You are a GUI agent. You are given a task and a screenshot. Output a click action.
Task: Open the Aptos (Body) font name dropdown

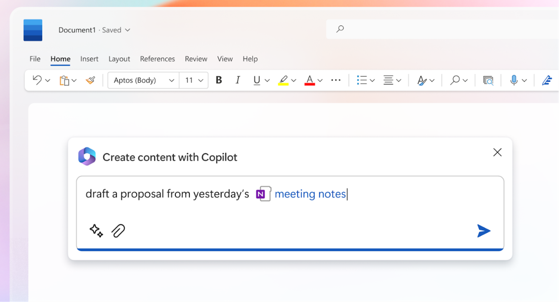pyautogui.click(x=144, y=80)
